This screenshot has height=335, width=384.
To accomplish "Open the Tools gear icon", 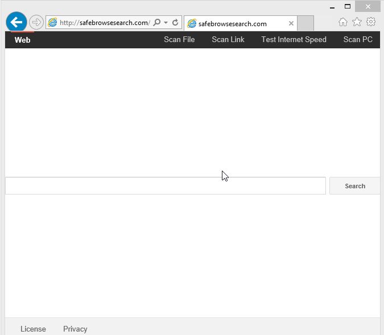I will coord(371,22).
